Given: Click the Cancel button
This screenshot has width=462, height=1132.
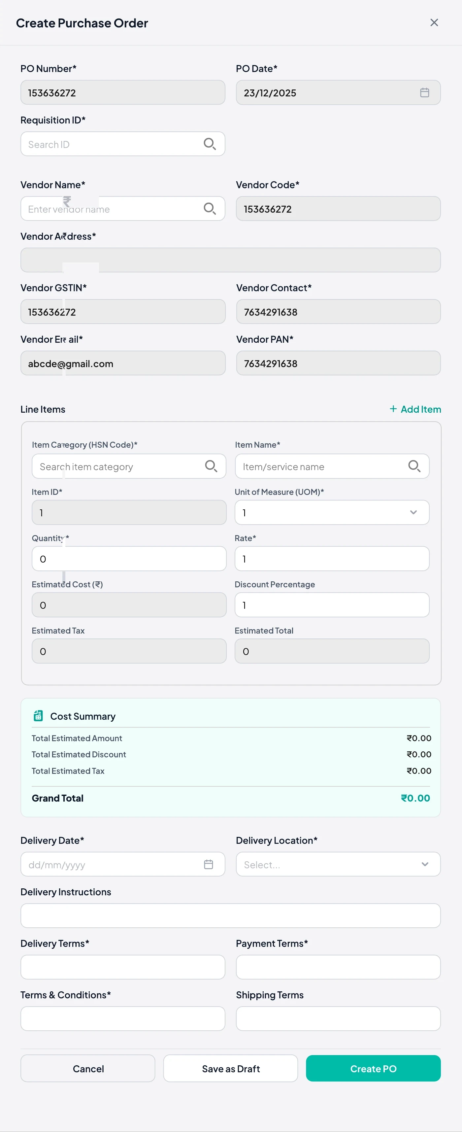Looking at the screenshot, I should [x=88, y=1068].
